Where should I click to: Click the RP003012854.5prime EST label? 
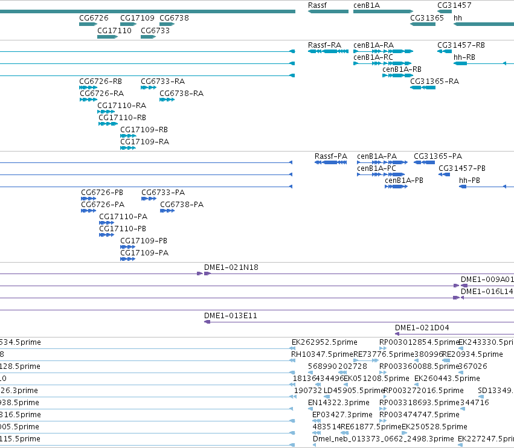[419, 342]
